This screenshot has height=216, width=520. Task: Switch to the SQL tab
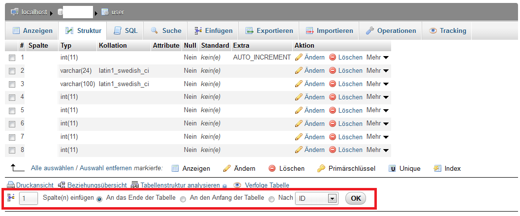pyautogui.click(x=126, y=31)
